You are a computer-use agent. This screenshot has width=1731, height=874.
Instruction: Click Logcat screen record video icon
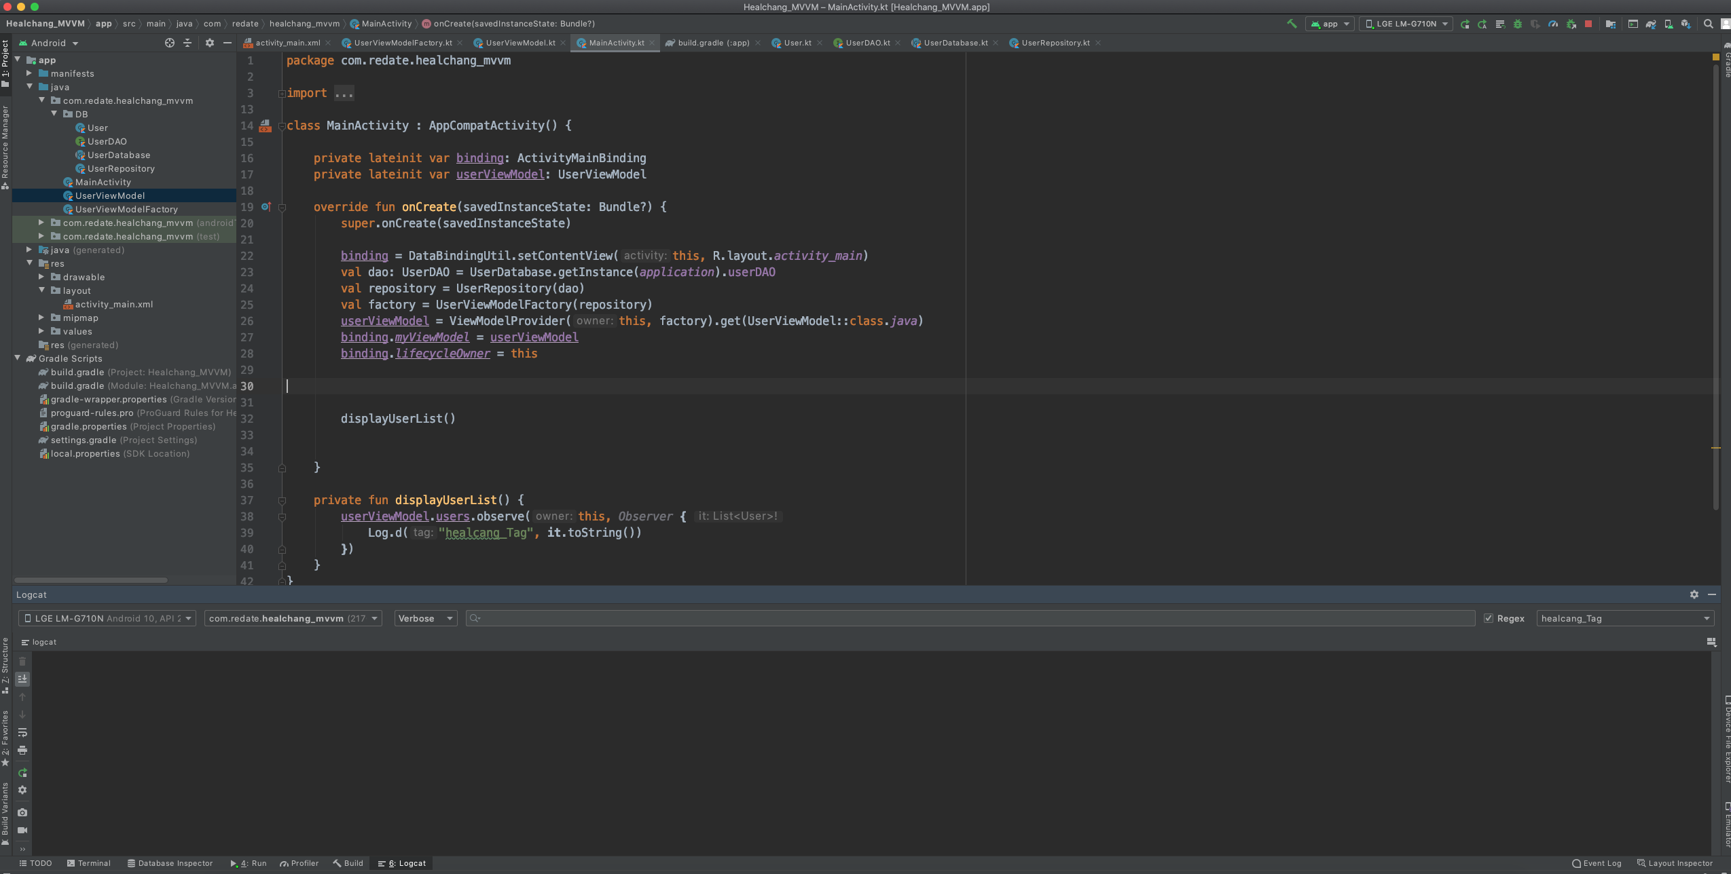click(x=22, y=830)
